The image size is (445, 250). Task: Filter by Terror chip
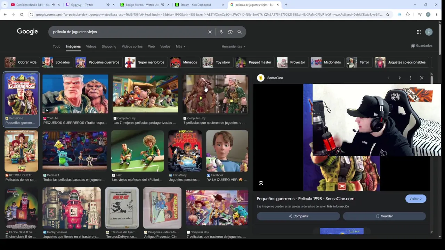pyautogui.click(x=359, y=62)
